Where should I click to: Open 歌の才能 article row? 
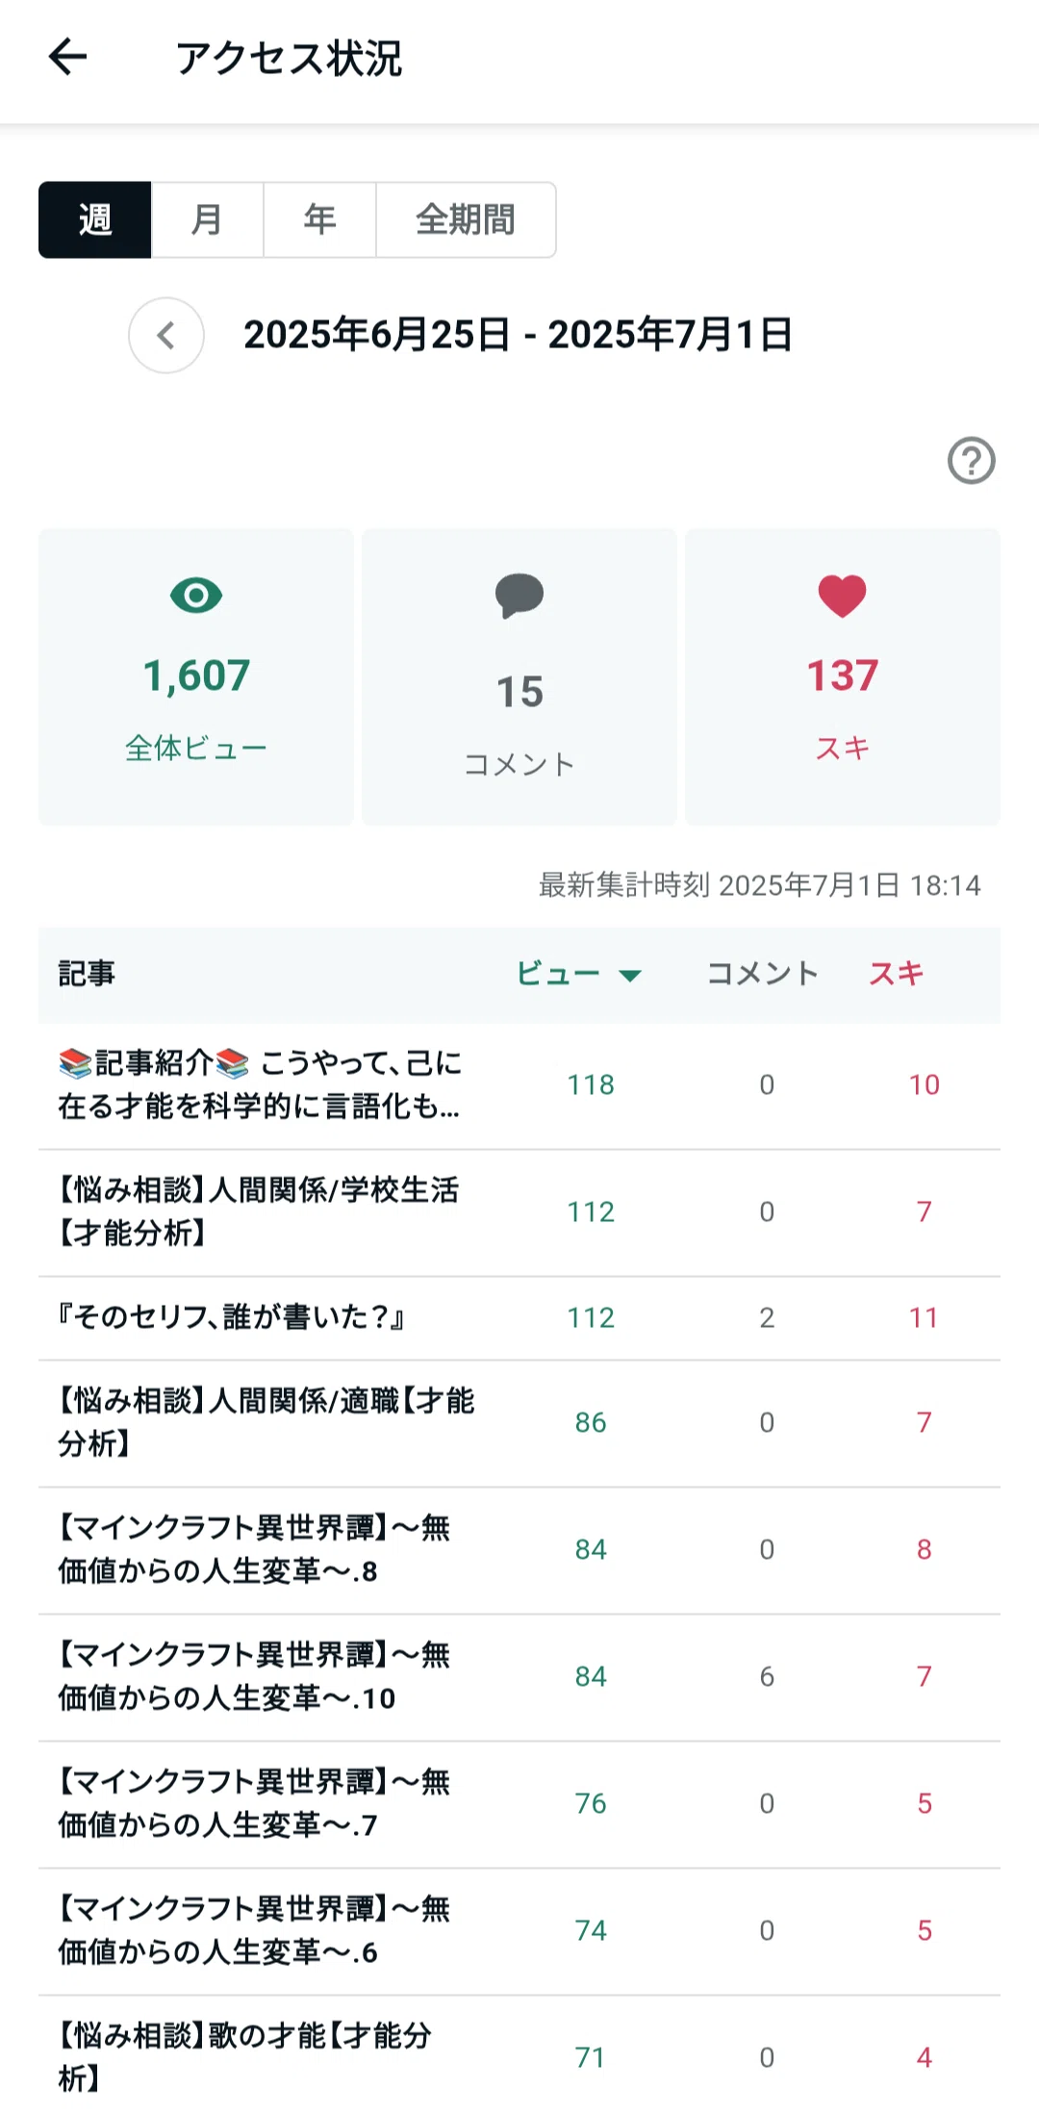point(519,2056)
